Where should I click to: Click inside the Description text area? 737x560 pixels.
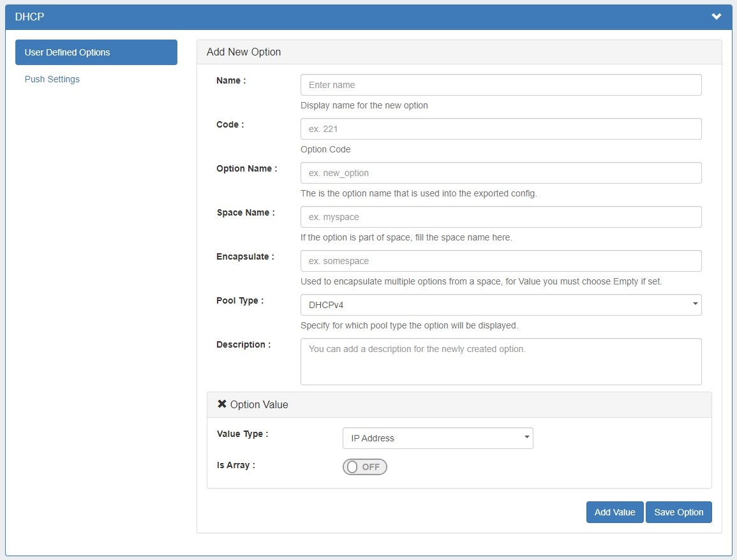500,361
